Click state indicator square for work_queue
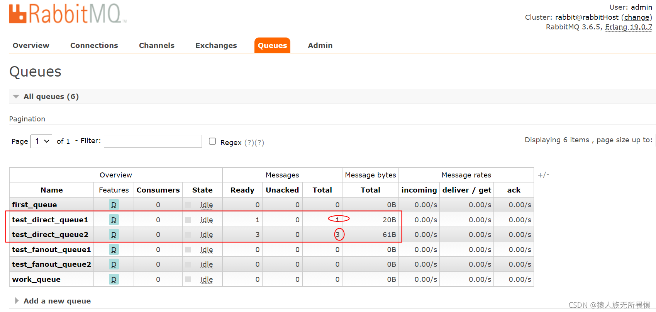The width and height of the screenshot is (656, 312). (188, 279)
